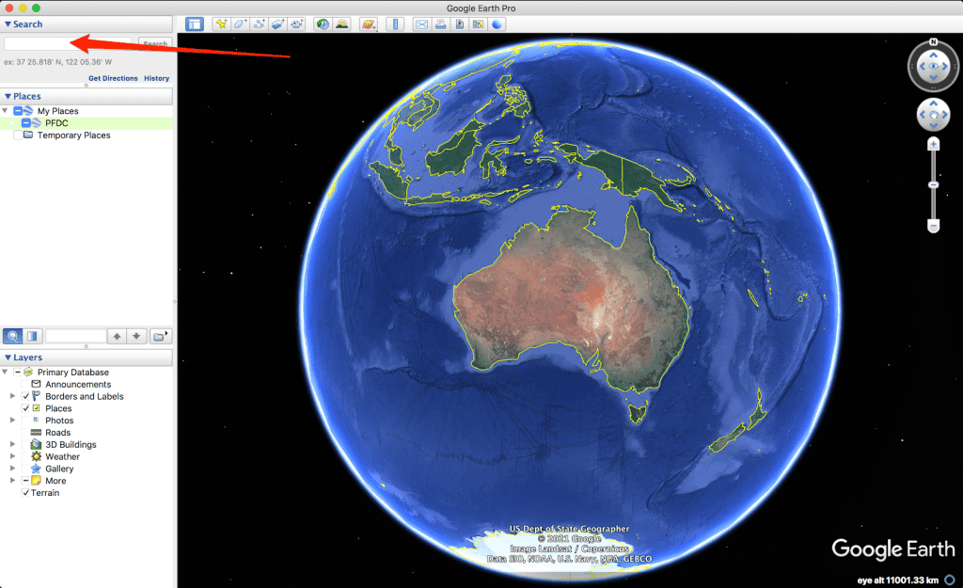The height and width of the screenshot is (588, 963).
Task: Enable the Weather layer checkbox
Action: pyautogui.click(x=25, y=456)
